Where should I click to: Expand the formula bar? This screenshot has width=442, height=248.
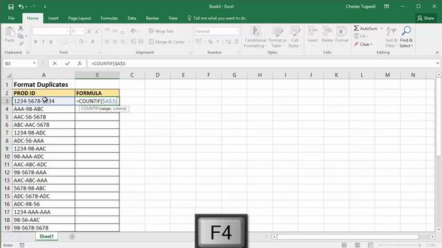click(x=437, y=63)
